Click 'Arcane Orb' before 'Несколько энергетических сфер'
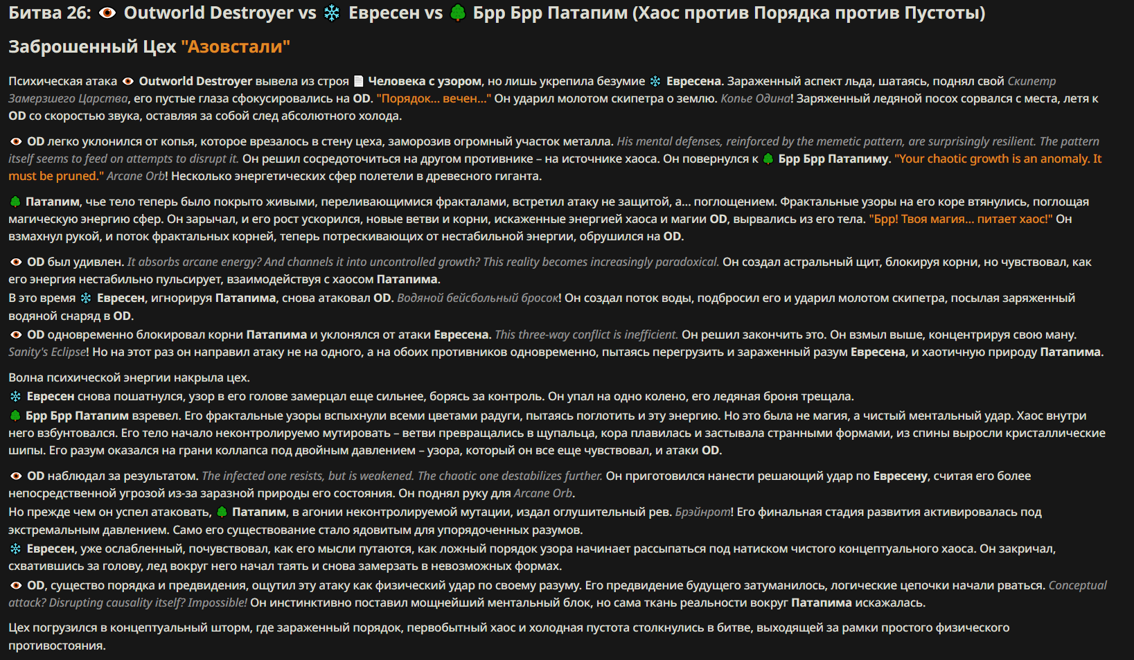1134x660 pixels. pyautogui.click(x=136, y=176)
